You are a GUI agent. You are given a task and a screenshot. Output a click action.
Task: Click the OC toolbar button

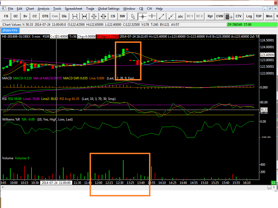pyautogui.click(x=15, y=17)
